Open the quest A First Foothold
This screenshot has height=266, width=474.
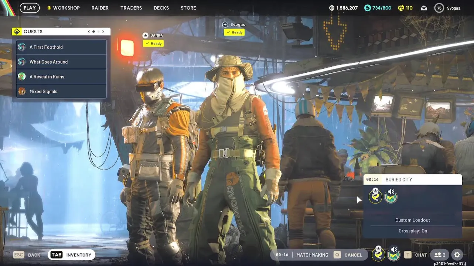pos(61,47)
